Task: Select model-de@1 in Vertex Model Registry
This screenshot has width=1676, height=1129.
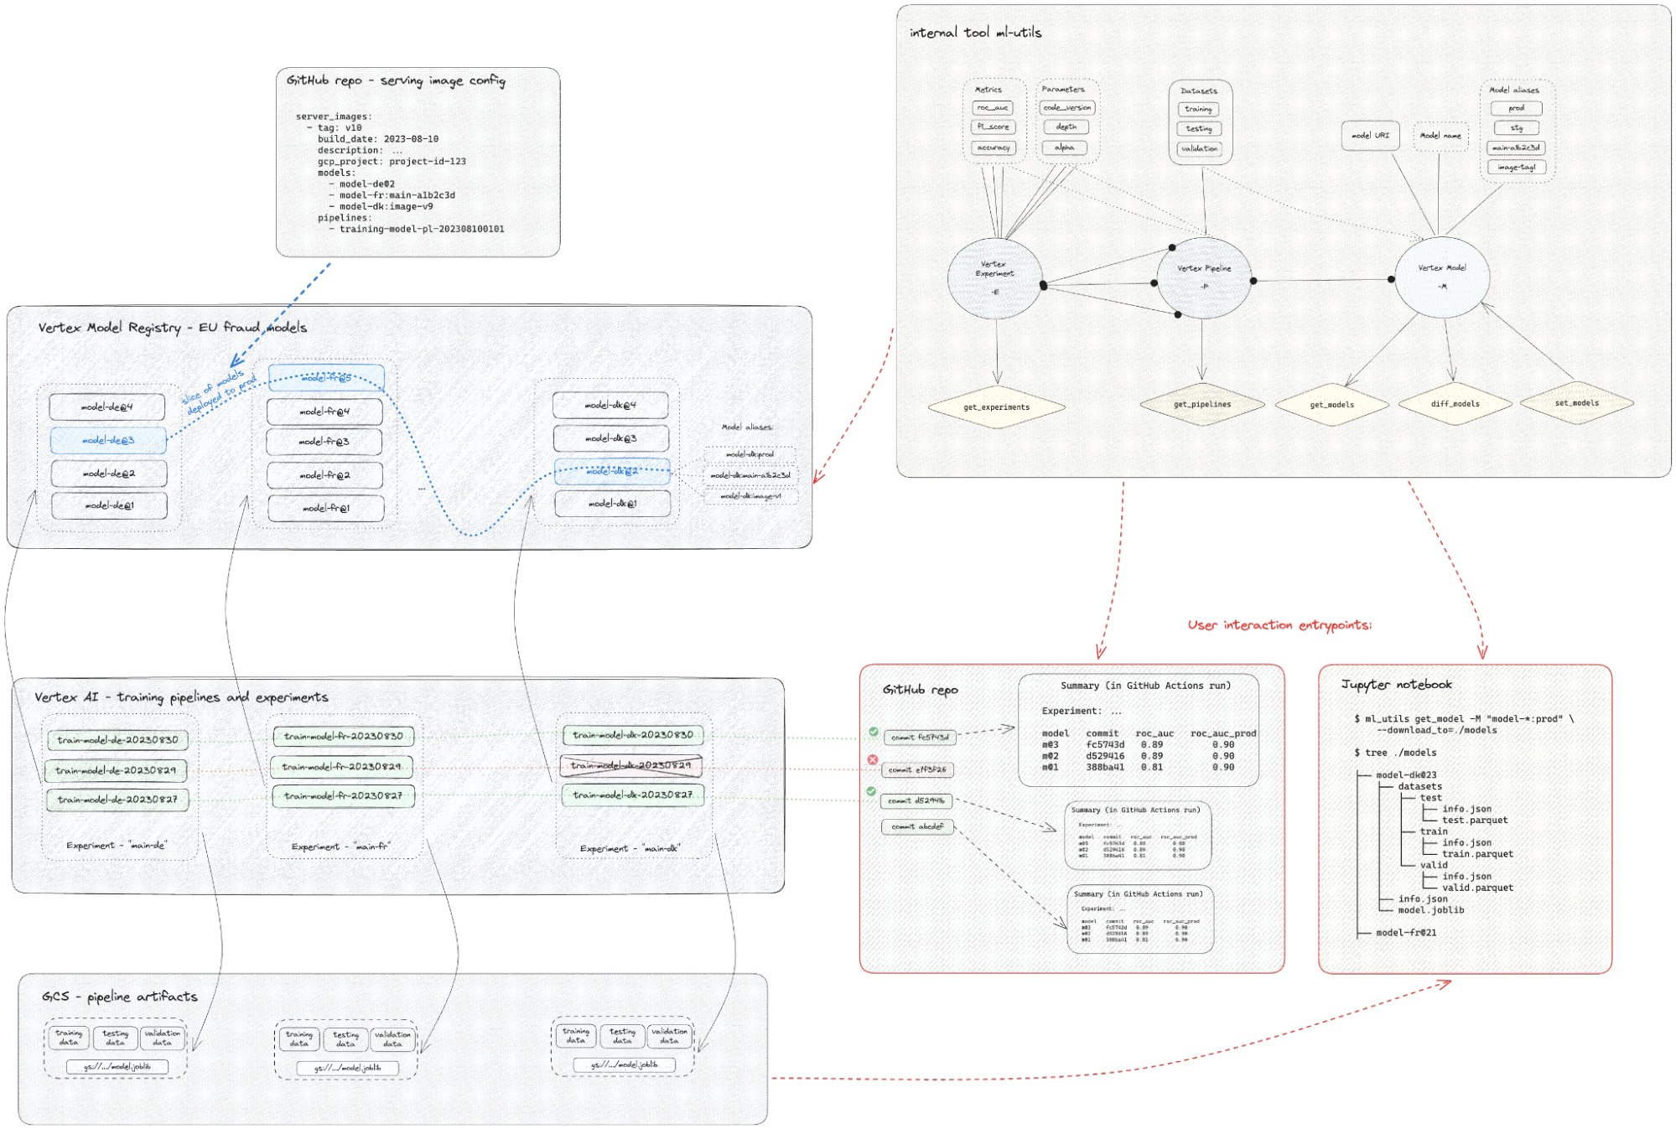Action: 109,506
